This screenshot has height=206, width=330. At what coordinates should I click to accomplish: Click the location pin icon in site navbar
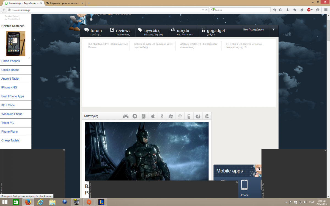[x=273, y=29]
